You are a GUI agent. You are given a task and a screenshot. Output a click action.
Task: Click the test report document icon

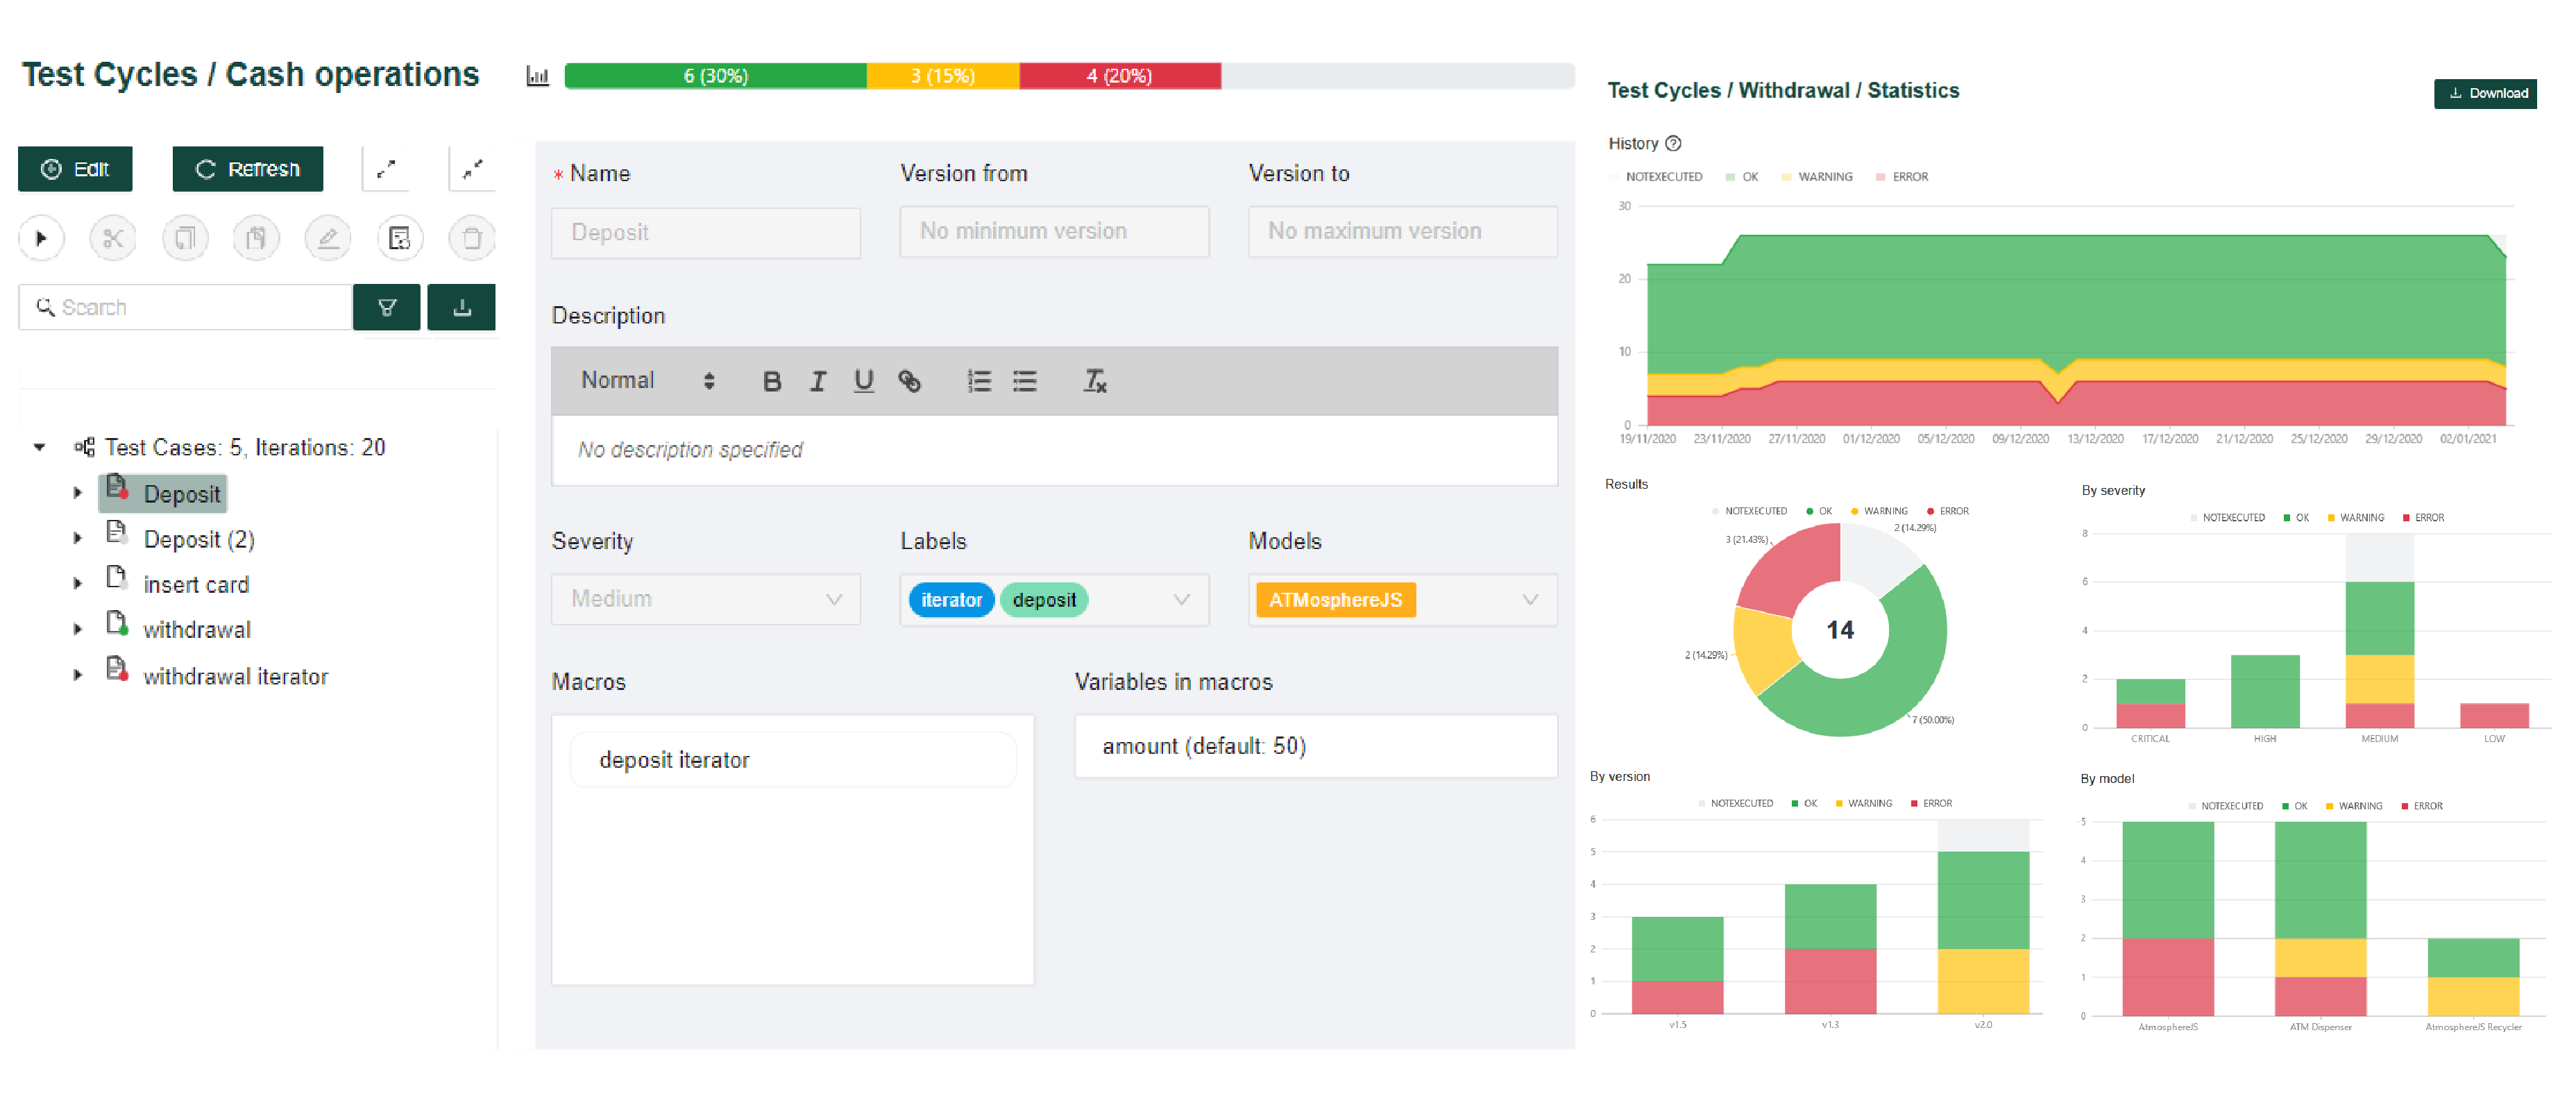point(400,239)
